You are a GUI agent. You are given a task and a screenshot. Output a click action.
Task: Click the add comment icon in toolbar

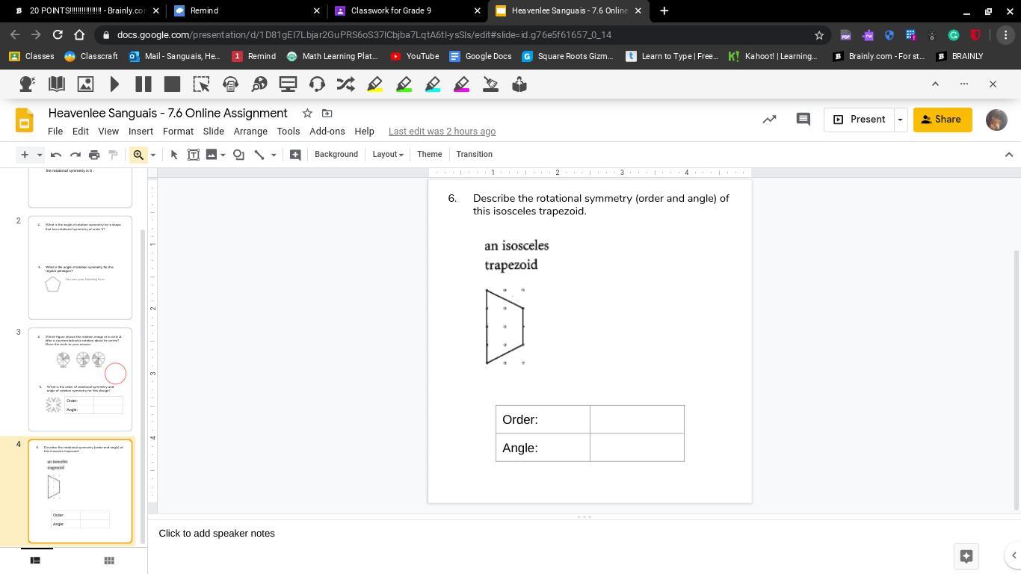295,155
